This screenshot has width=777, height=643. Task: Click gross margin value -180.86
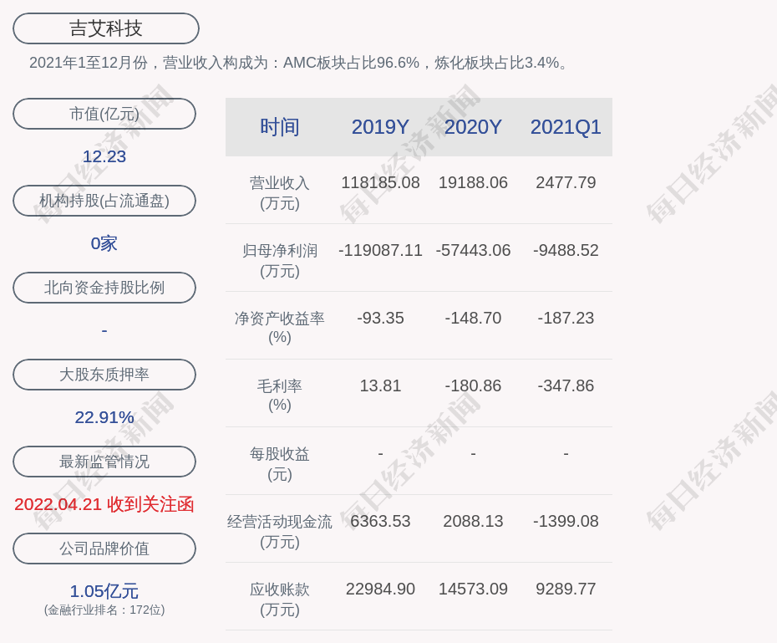473,385
